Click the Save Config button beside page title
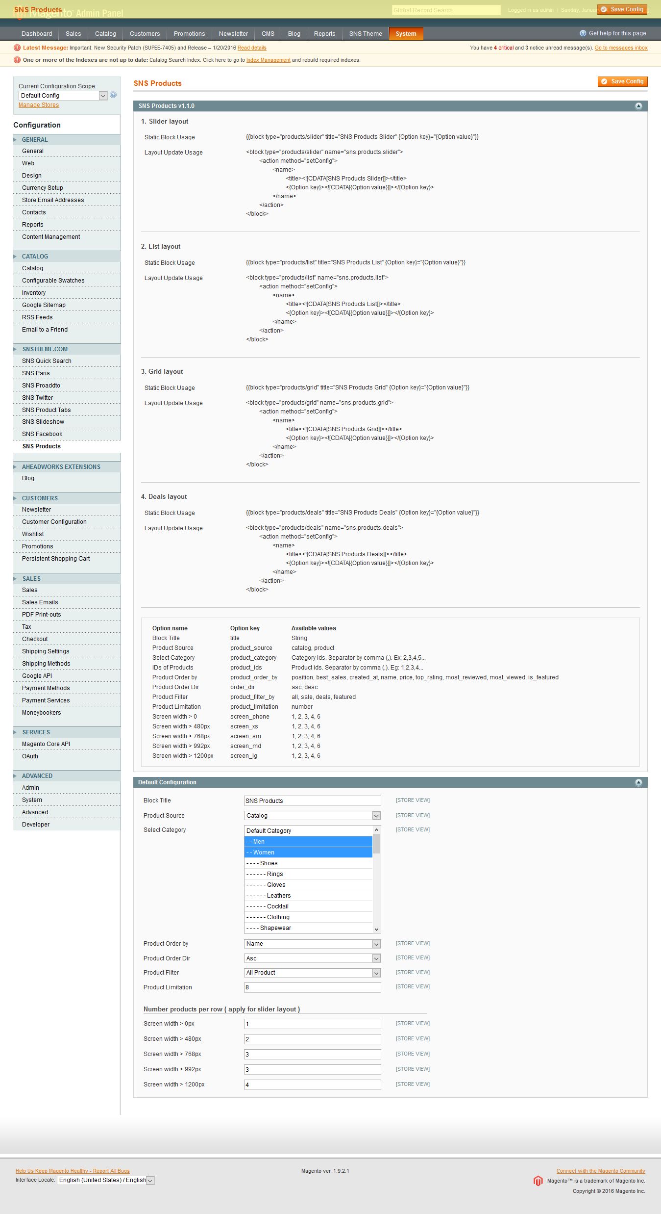This screenshot has height=1214, width=661. [x=622, y=81]
